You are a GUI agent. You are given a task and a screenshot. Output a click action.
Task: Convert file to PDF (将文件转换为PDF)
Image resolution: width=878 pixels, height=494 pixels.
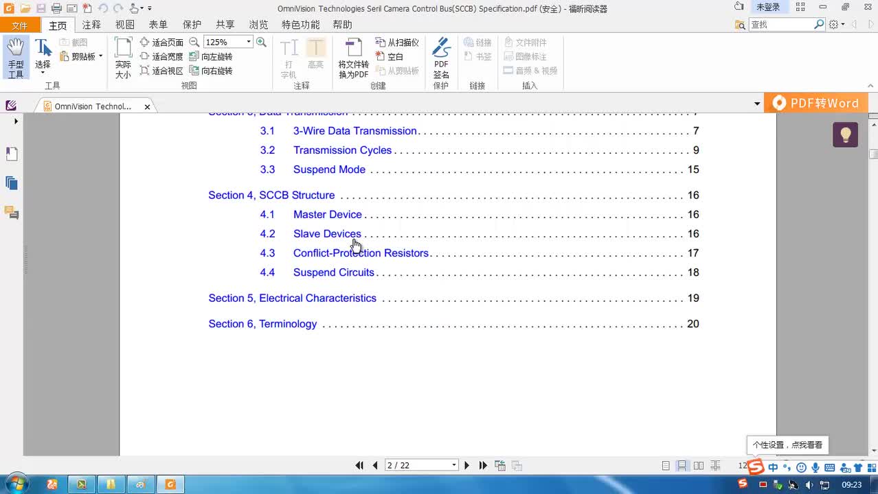[353, 58]
